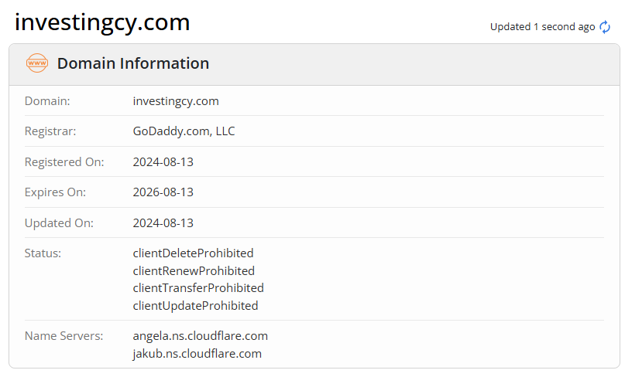Click the investingcy.com domain value
Viewport: 625px width, 377px height.
tap(176, 101)
